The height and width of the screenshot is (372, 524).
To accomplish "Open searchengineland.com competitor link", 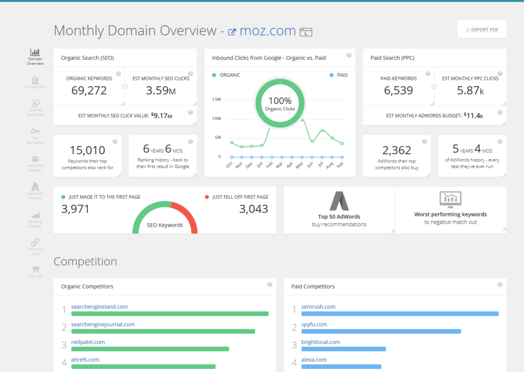I will 99,307.
